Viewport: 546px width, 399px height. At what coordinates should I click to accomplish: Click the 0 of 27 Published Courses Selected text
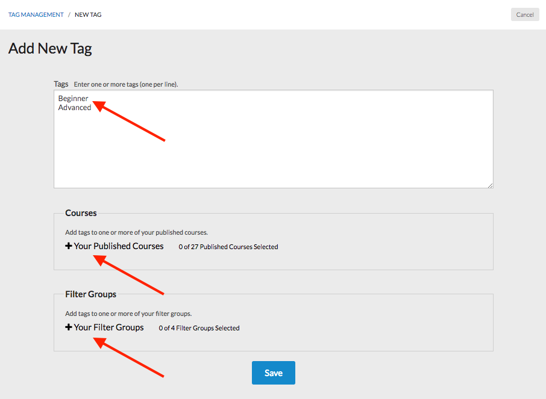(x=228, y=247)
